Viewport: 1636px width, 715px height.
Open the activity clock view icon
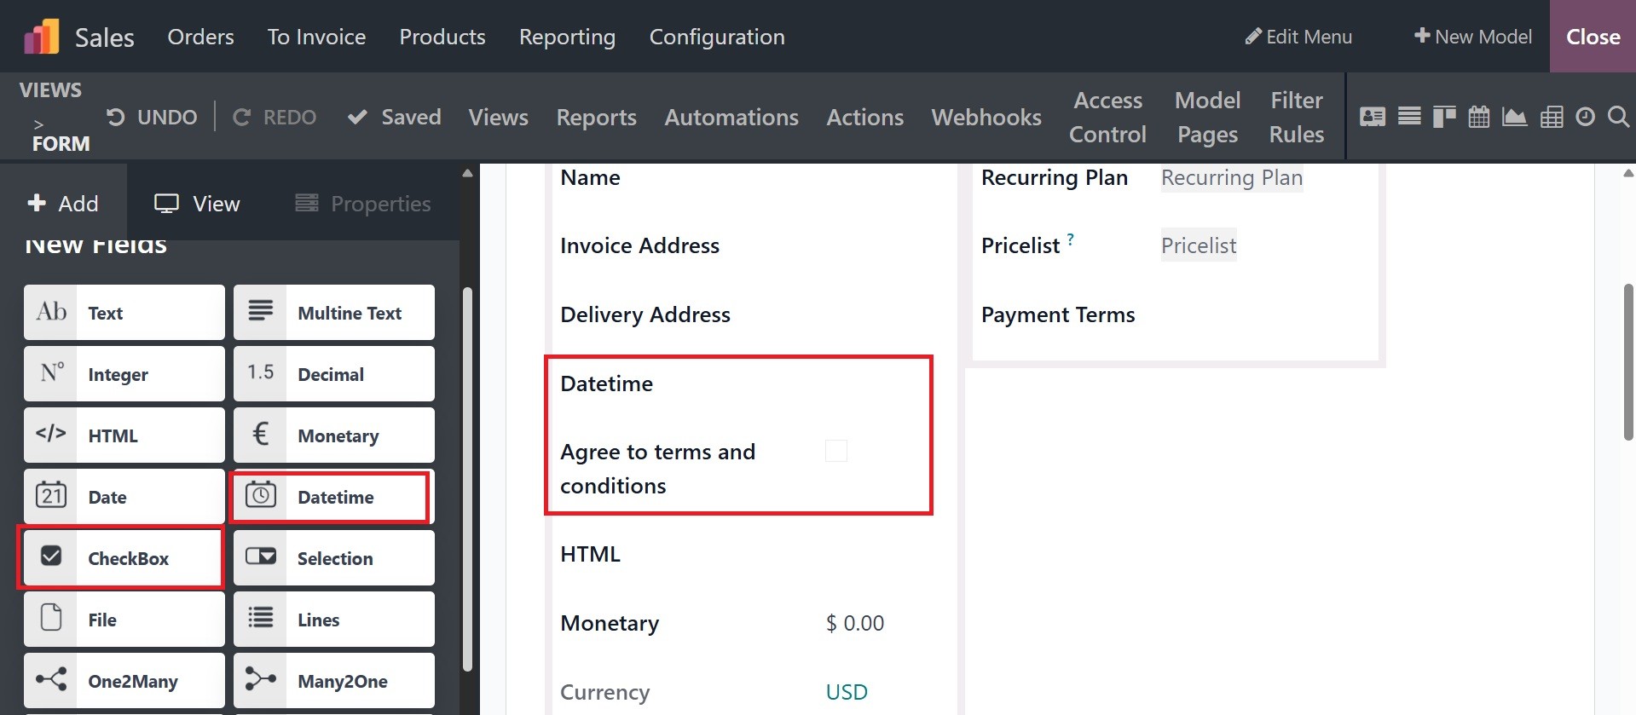tap(1585, 117)
